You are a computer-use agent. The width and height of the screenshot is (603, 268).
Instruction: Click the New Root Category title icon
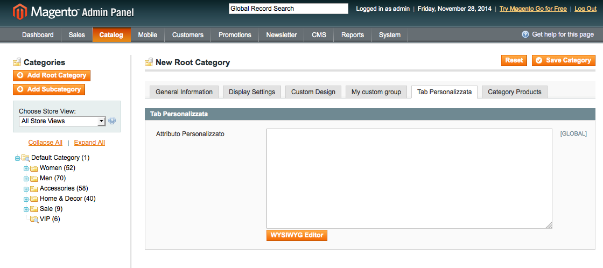[x=149, y=62]
